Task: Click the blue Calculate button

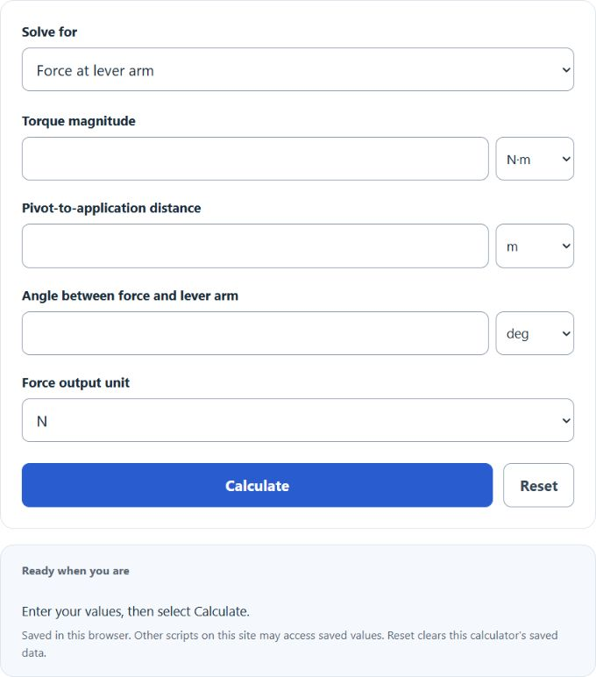Action: tap(257, 485)
